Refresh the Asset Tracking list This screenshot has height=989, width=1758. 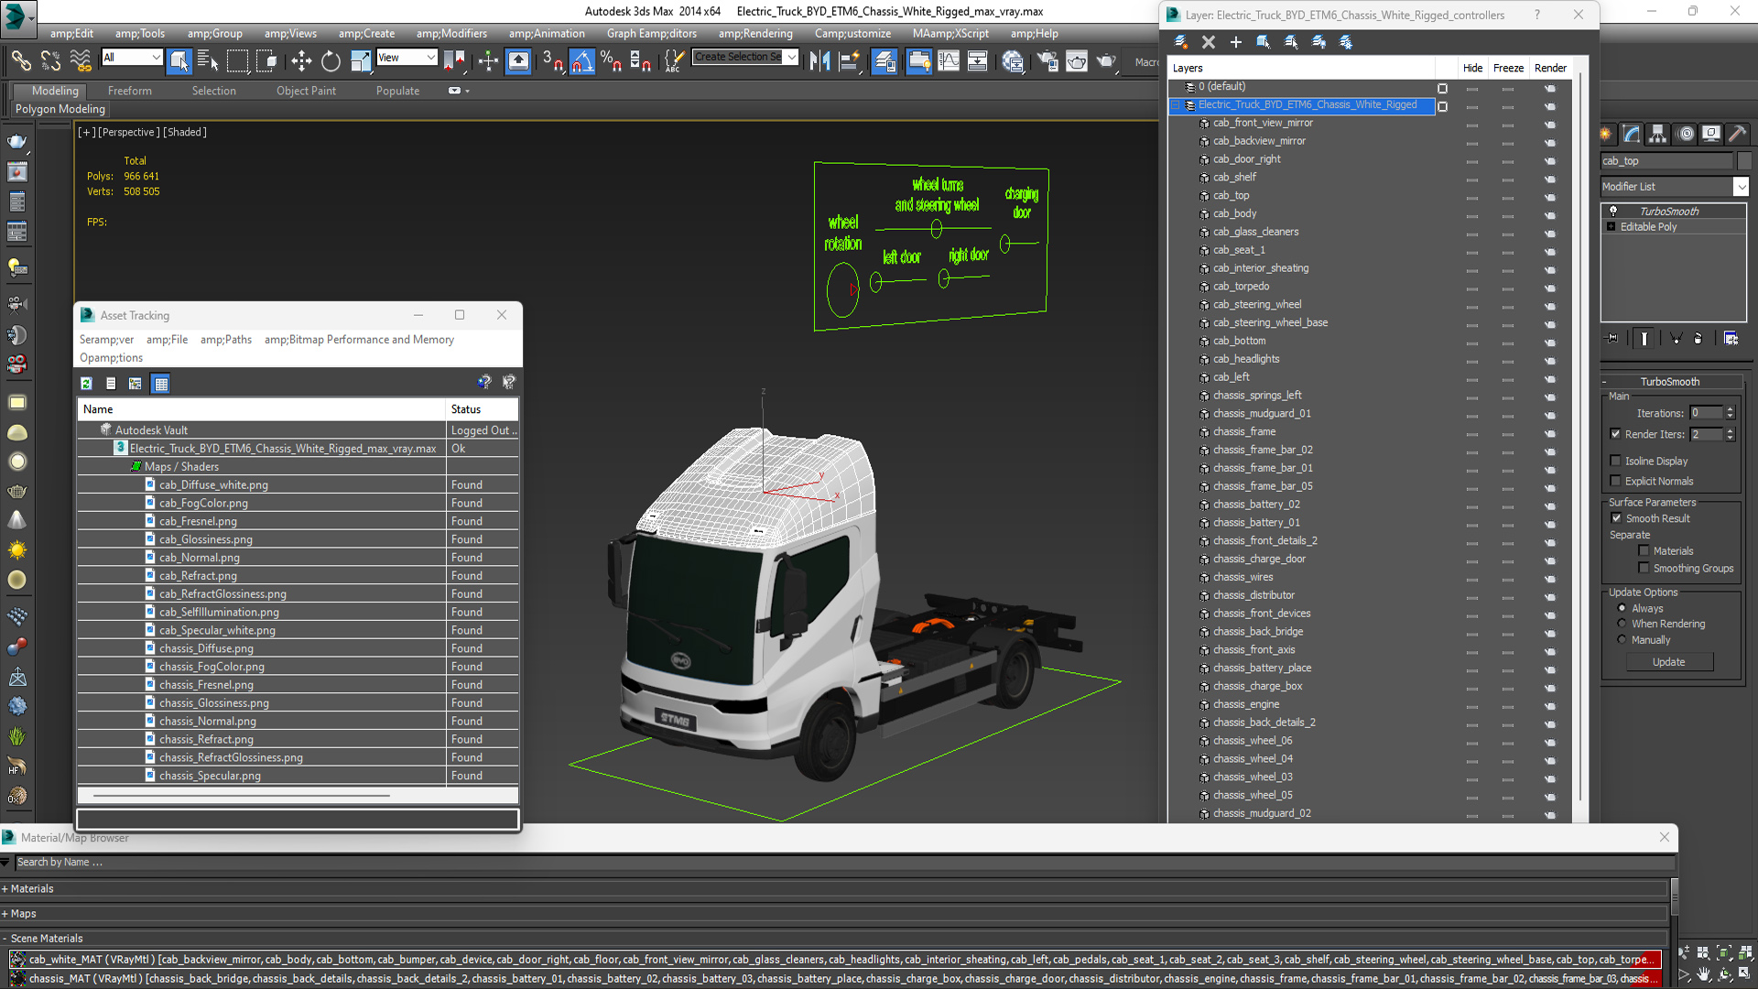pyautogui.click(x=86, y=384)
